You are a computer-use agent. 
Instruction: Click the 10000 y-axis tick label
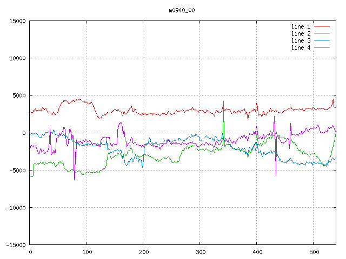click(x=17, y=58)
